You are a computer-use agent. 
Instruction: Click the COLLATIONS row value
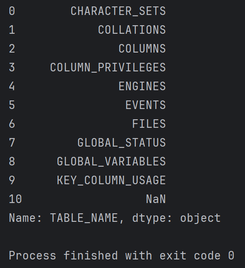click(132, 30)
